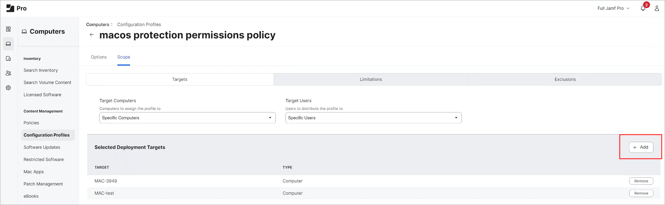Expand the Target Users dropdown
This screenshot has width=665, height=205.
point(373,118)
